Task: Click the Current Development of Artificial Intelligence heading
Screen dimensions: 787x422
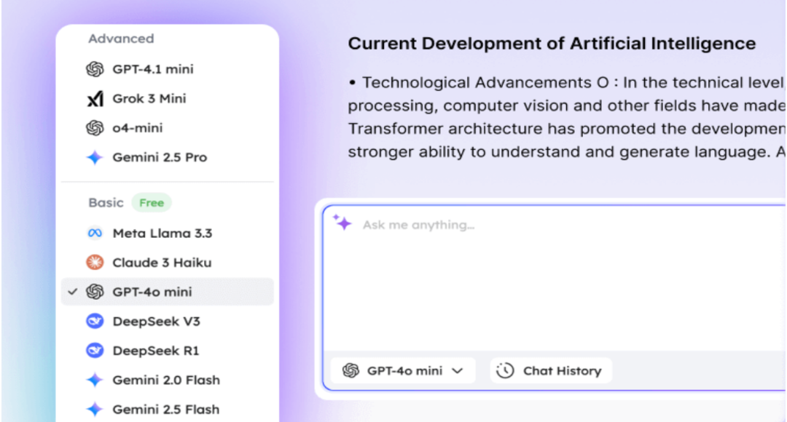Action: pos(552,44)
